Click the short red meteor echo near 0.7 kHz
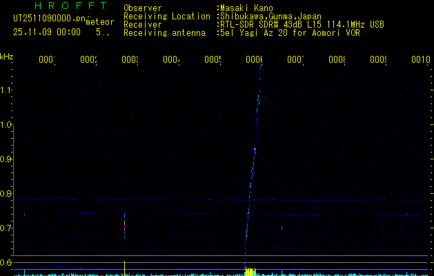The height and width of the screenshot is (276, 434). pyautogui.click(x=124, y=224)
